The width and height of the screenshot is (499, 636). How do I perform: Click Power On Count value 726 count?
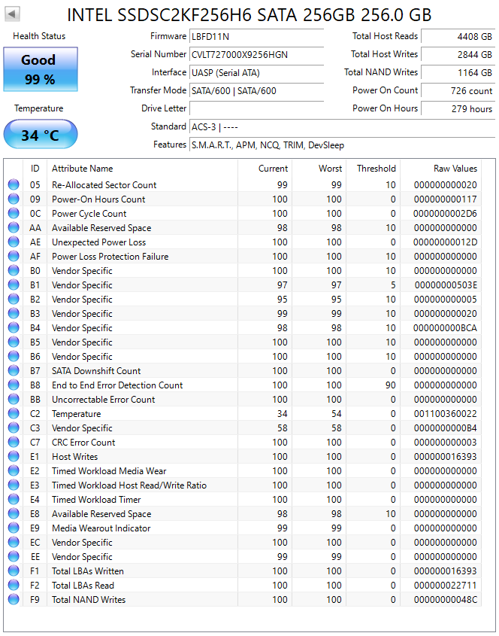point(458,90)
